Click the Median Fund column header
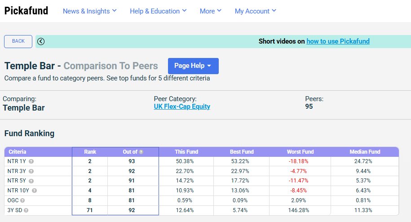The width and height of the screenshot is (411, 222). click(365, 152)
